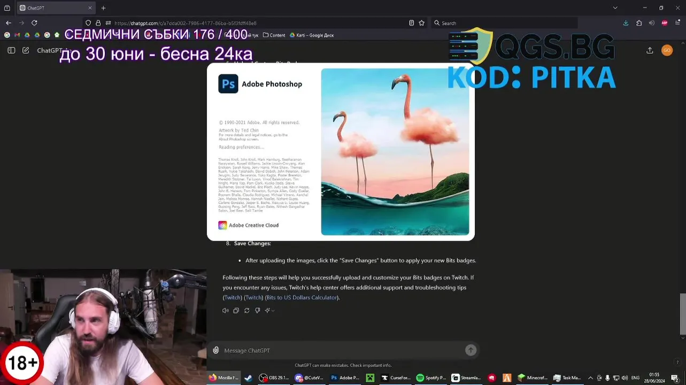The width and height of the screenshot is (686, 385).
Task: Open Streamlabs from the taskbar
Action: coord(466,378)
